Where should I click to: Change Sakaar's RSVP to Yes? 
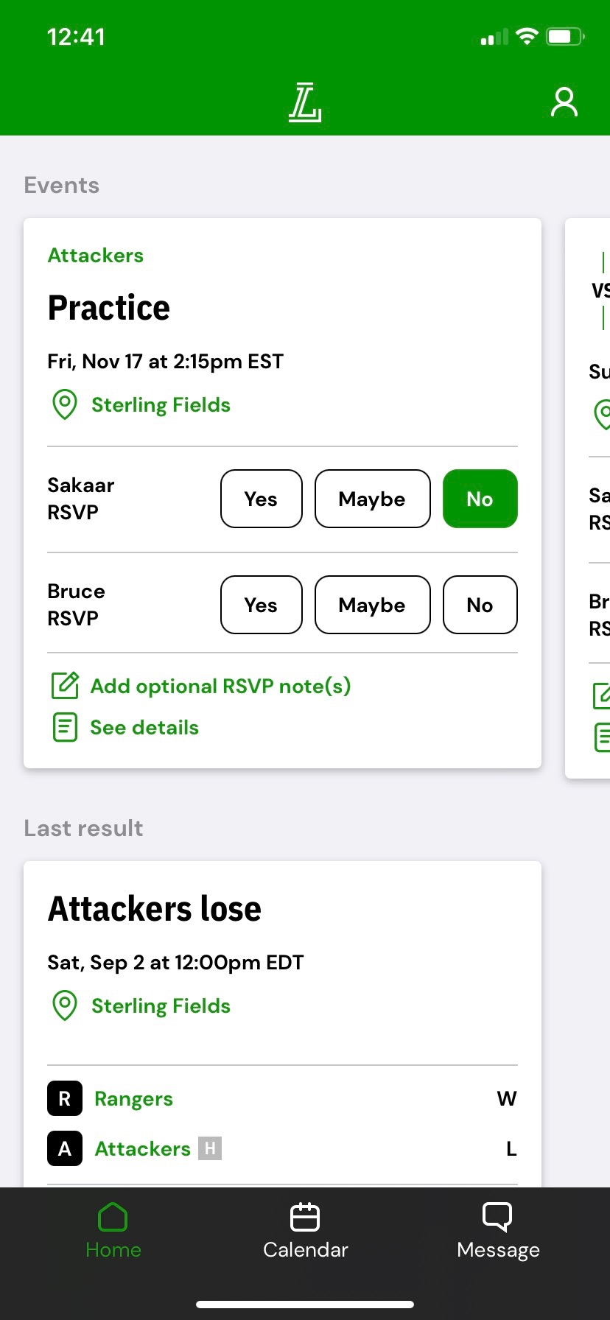pyautogui.click(x=261, y=499)
